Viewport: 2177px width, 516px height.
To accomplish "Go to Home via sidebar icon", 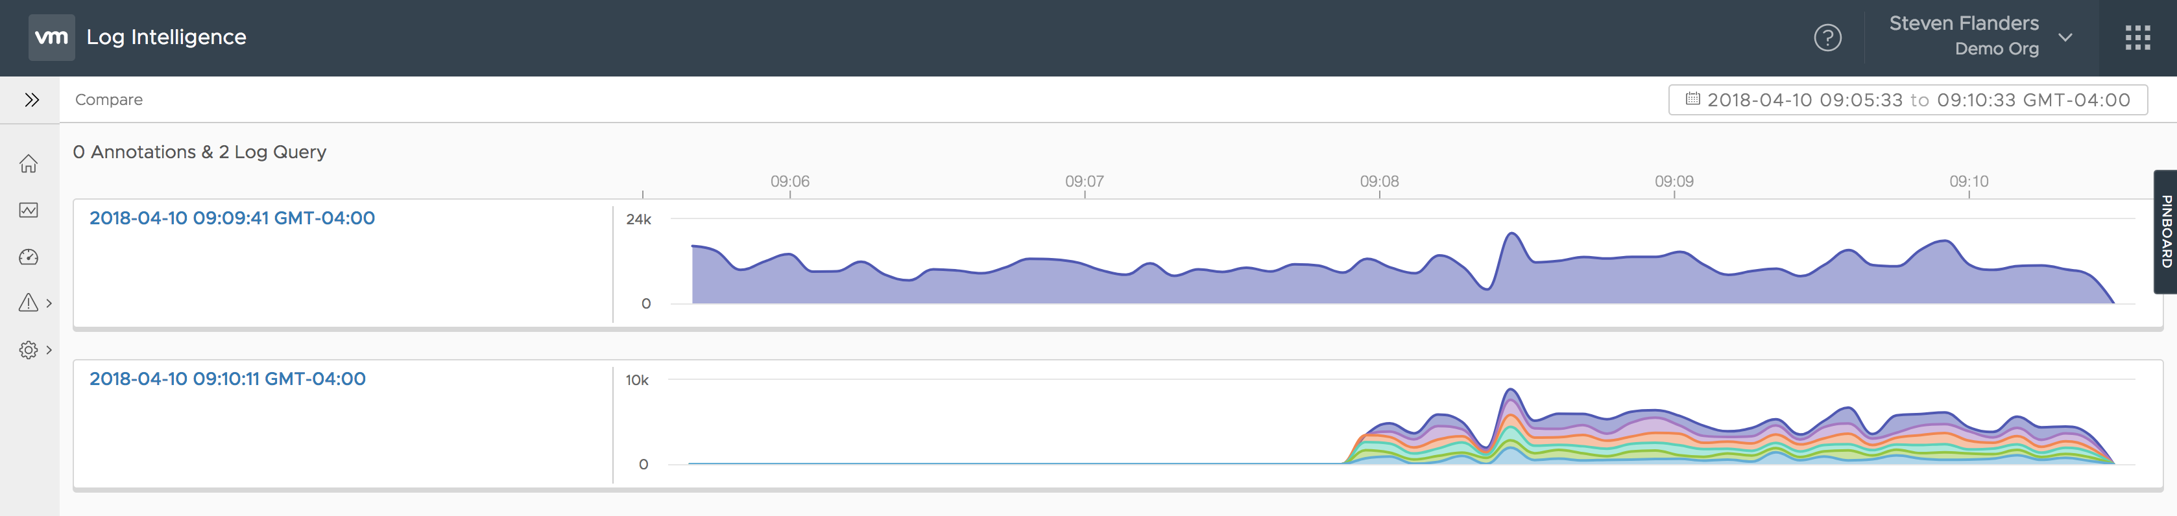I will coord(29,164).
